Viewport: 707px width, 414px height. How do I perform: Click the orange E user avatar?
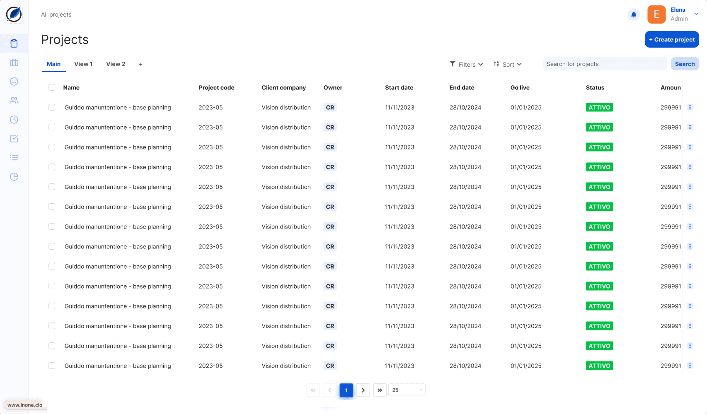pyautogui.click(x=656, y=14)
